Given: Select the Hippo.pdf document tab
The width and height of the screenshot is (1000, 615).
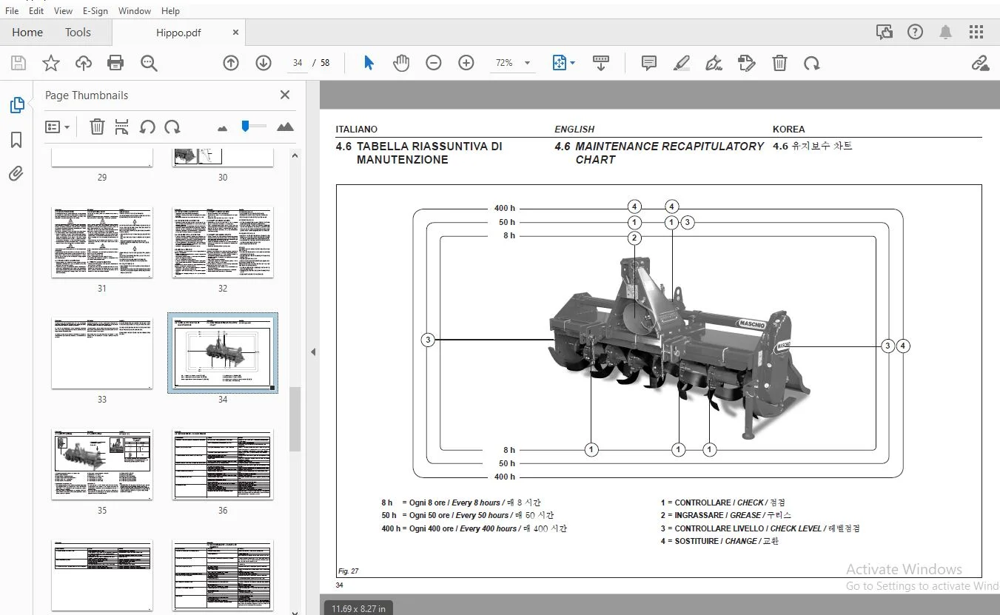Looking at the screenshot, I should (x=178, y=33).
